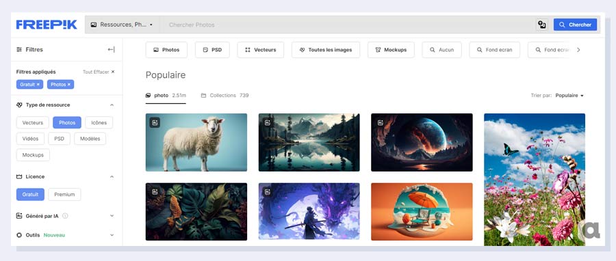The image size is (616, 261).
Task: Click the info icon beside Généré par IA
Action: [x=65, y=215]
